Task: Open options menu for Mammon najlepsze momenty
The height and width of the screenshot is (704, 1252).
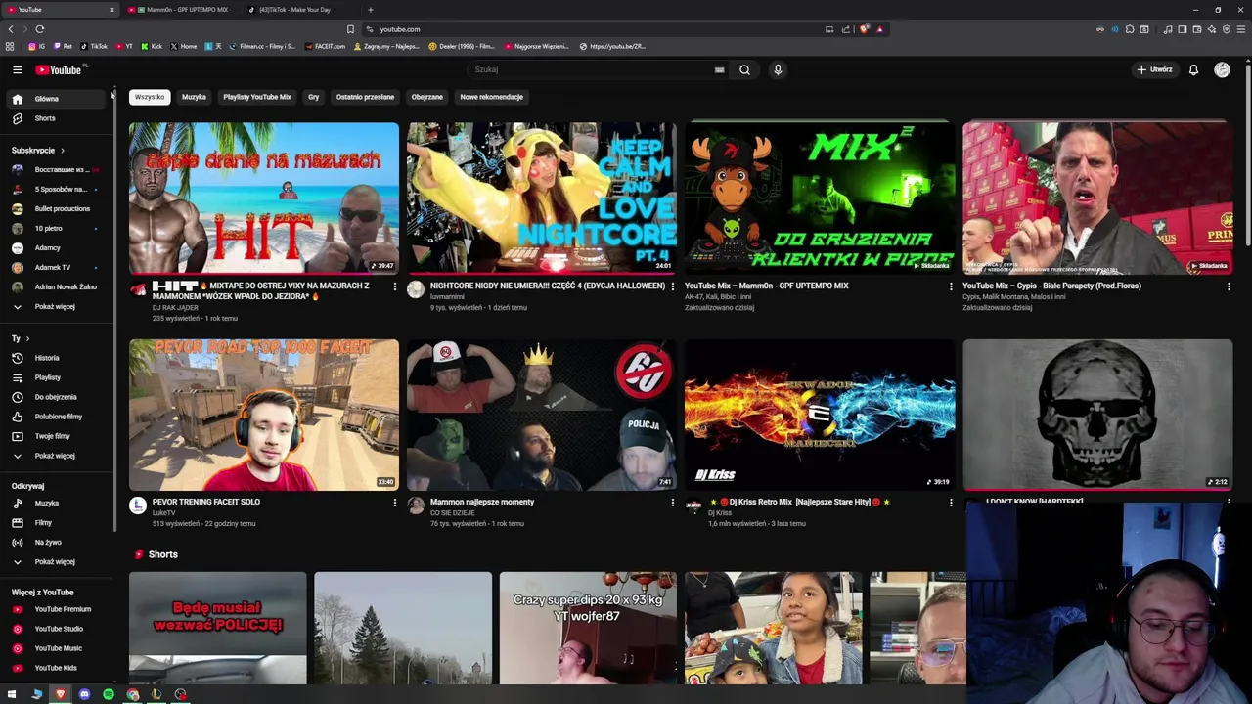Action: [673, 503]
